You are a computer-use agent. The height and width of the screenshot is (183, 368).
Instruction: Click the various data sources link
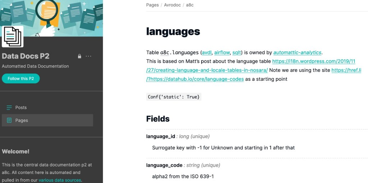point(60,180)
